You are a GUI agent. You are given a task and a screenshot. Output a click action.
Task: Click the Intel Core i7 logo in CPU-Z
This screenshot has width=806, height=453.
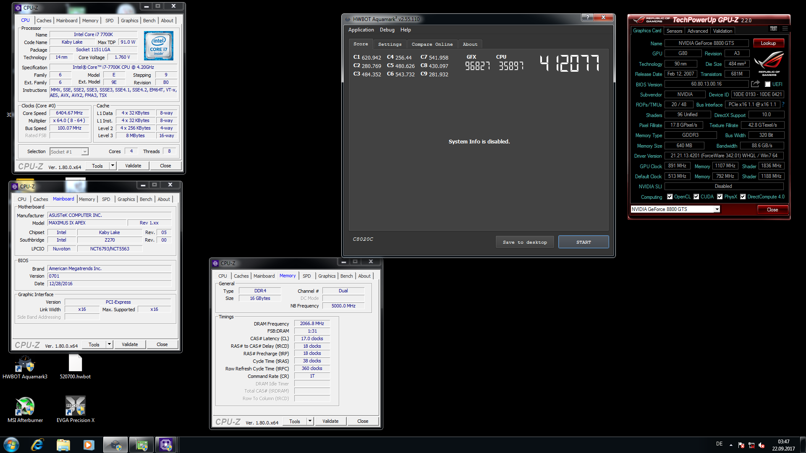(x=159, y=46)
